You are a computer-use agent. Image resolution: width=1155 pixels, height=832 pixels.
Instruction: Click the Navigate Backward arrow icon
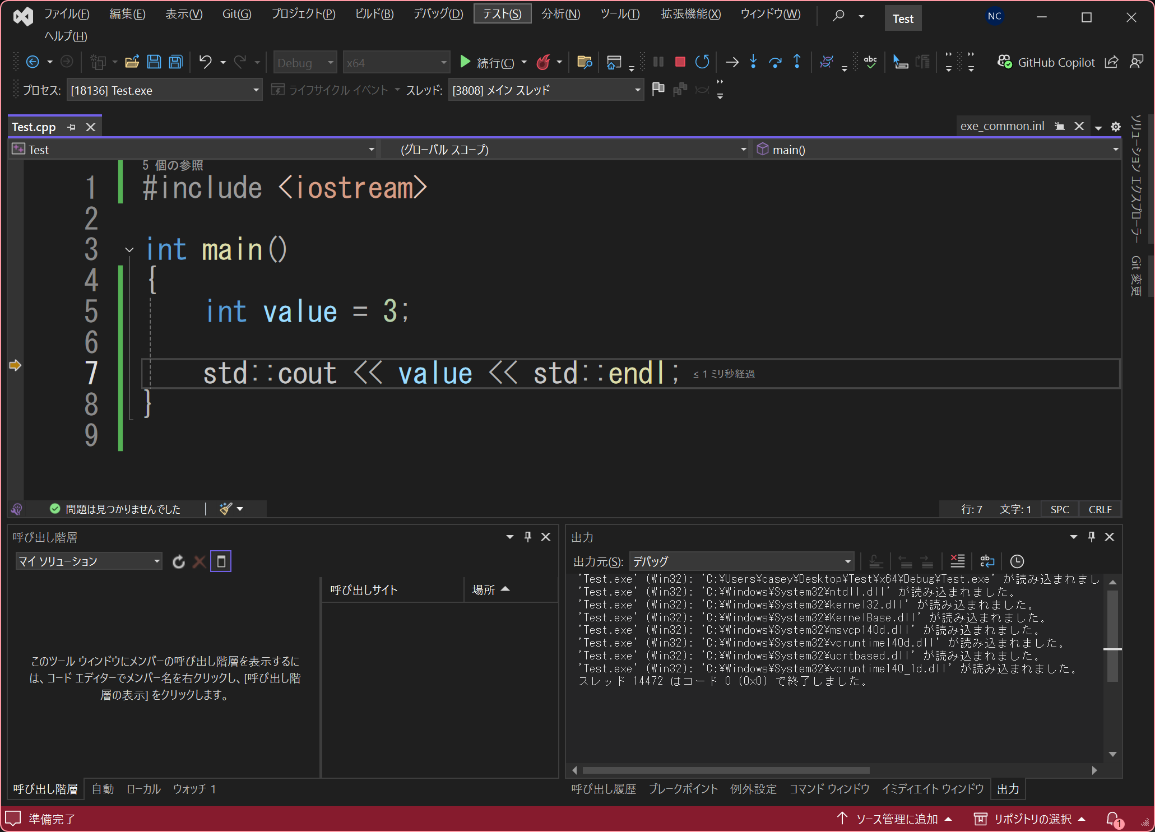(x=33, y=62)
